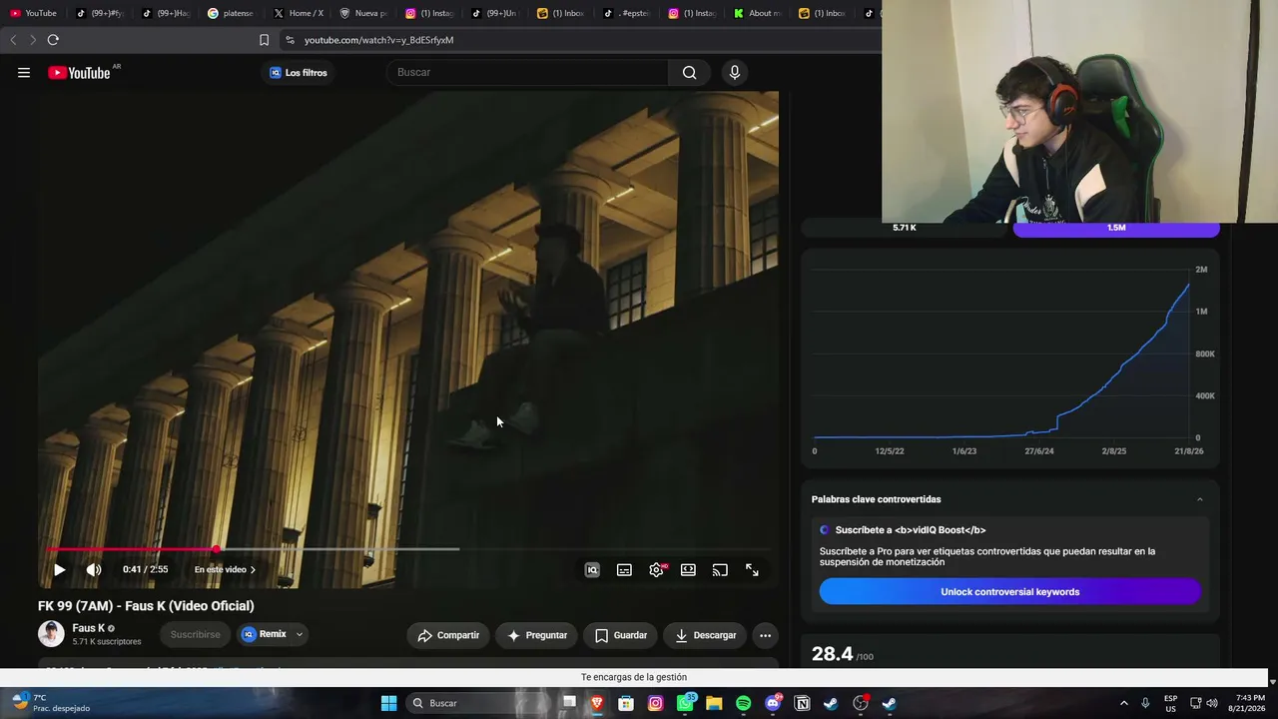Start voice search with the microphone

tap(735, 72)
